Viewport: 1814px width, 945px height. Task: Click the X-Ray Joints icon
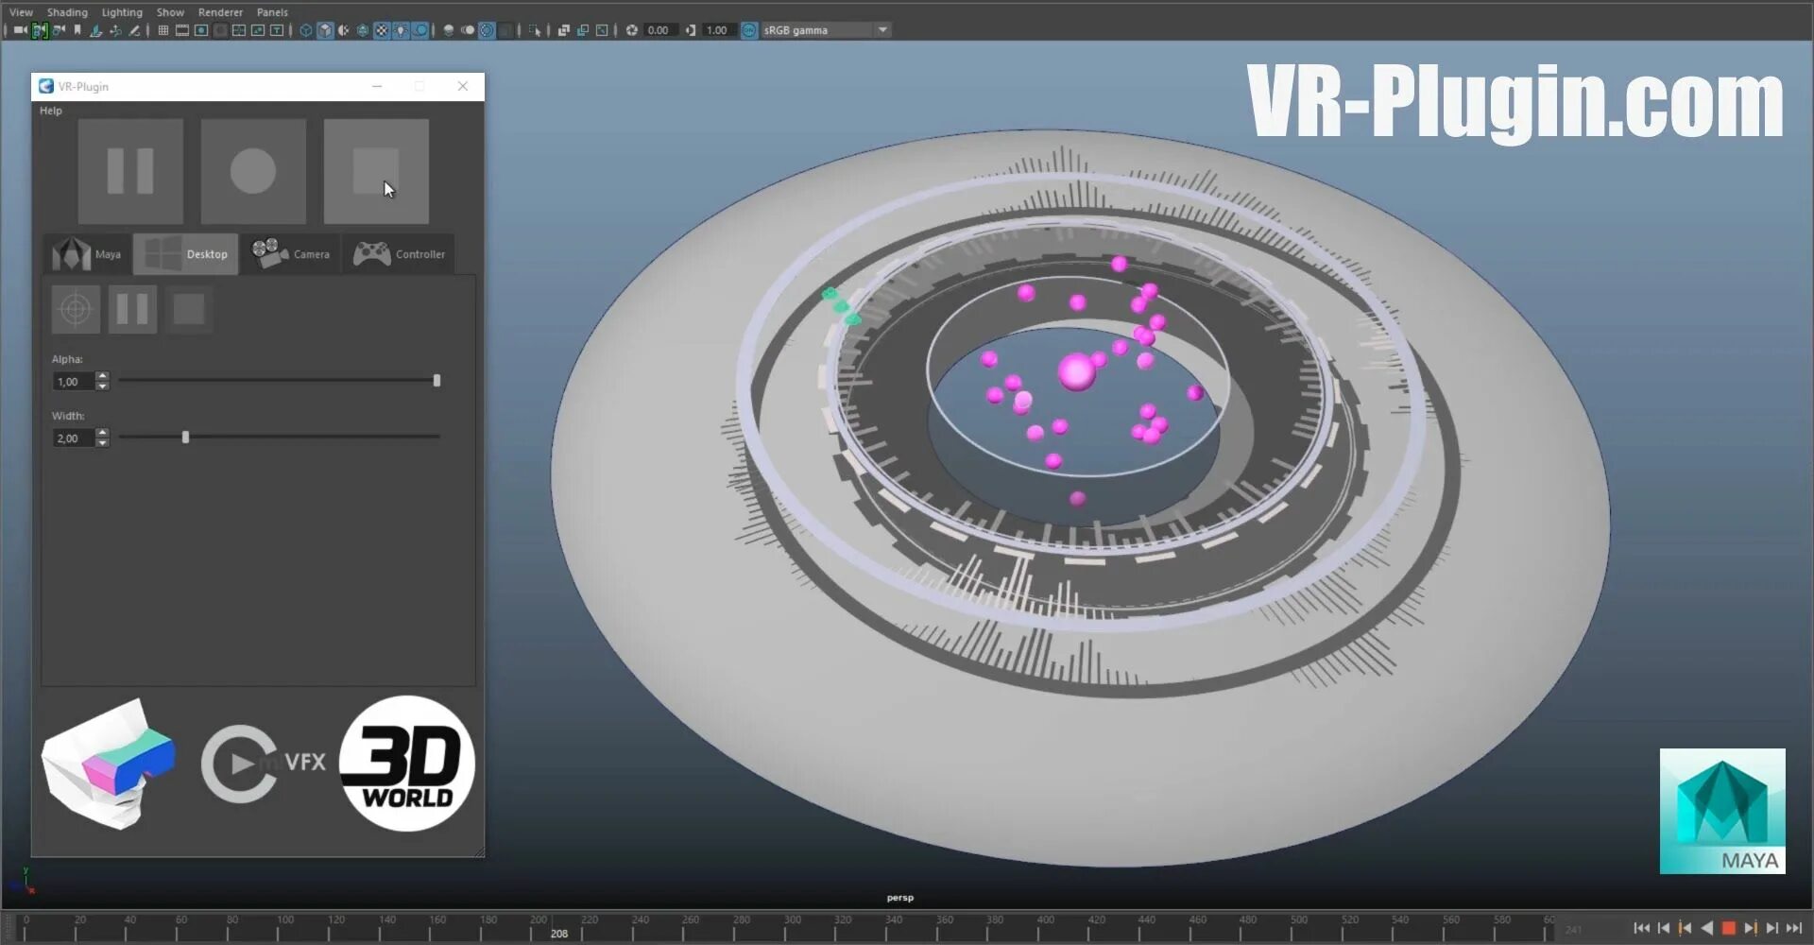pyautogui.click(x=602, y=30)
